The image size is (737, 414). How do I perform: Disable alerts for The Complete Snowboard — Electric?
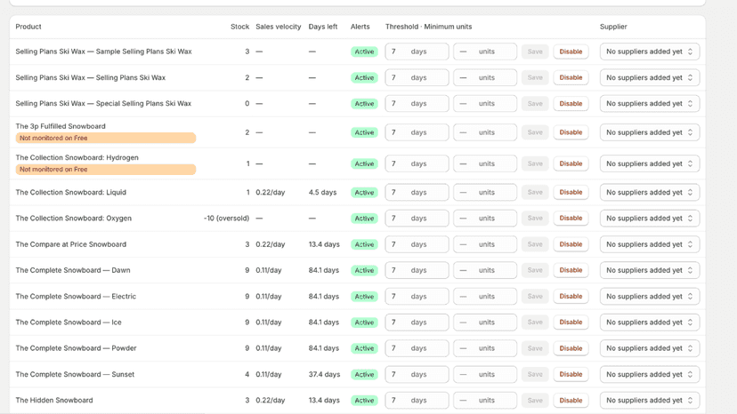coord(571,297)
